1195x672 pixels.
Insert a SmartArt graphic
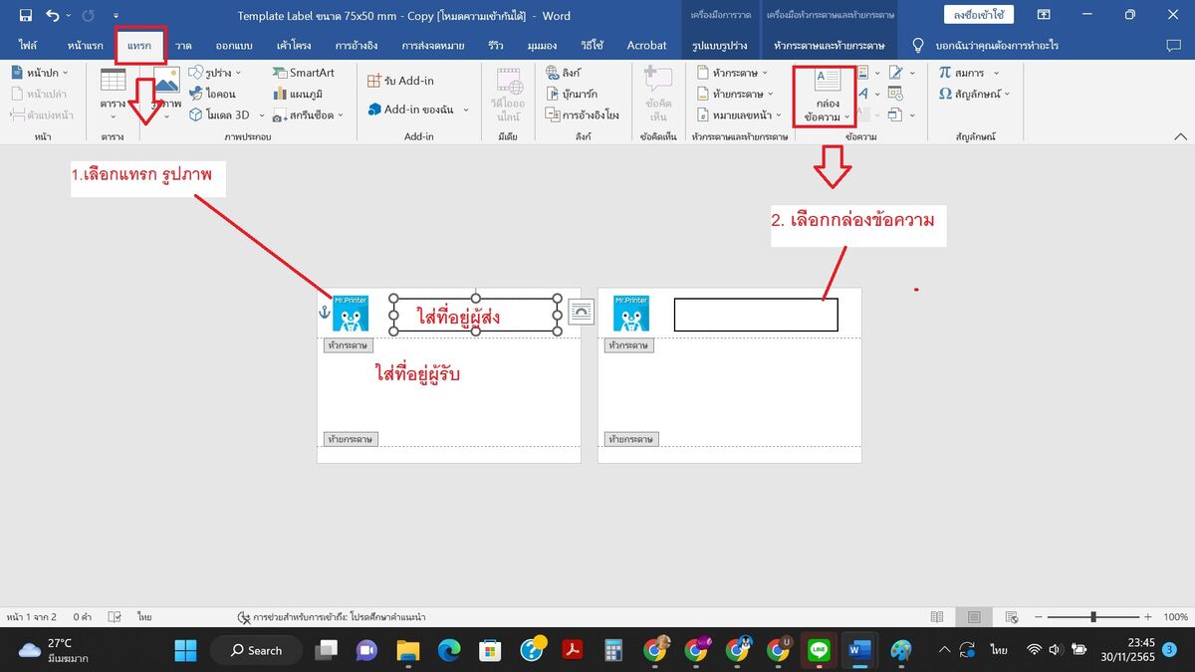pos(303,73)
